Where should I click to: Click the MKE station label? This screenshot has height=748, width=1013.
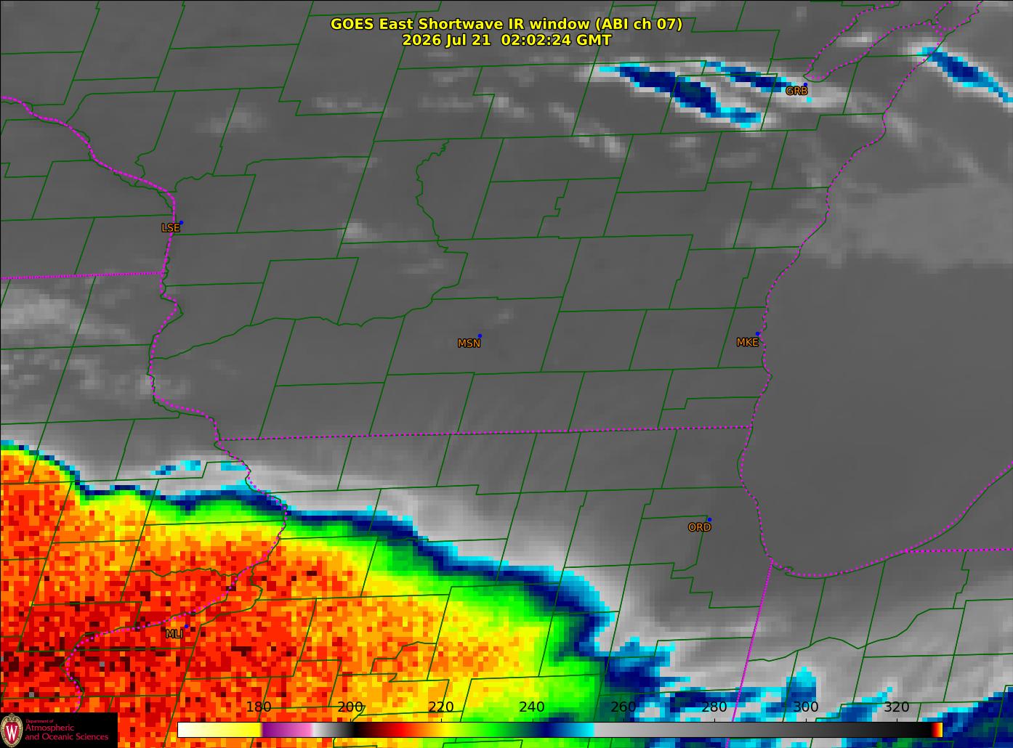(747, 342)
